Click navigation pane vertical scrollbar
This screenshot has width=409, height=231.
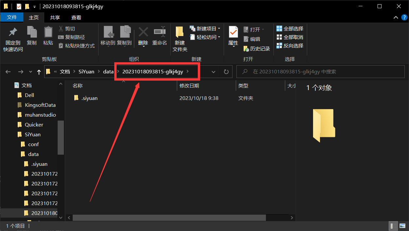(x=61, y=138)
